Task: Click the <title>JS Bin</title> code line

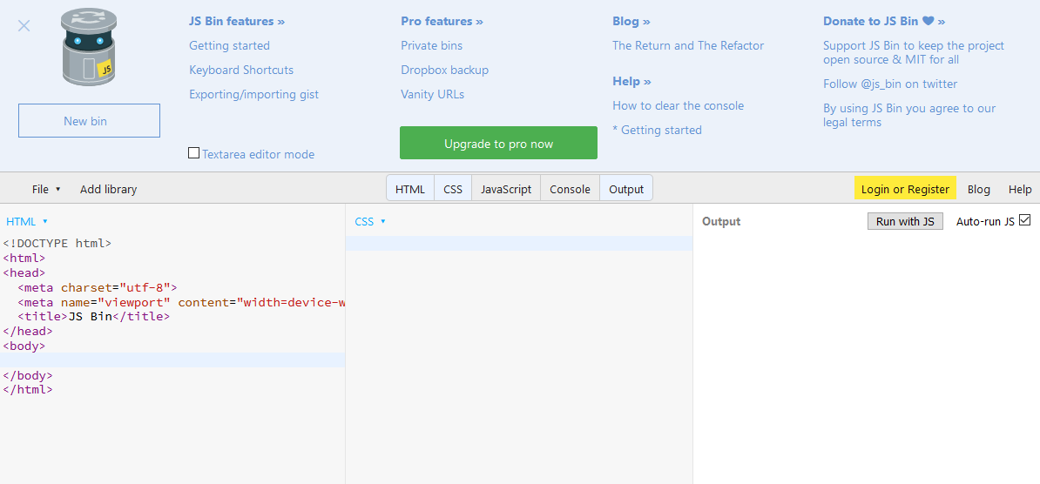Action: [x=94, y=316]
